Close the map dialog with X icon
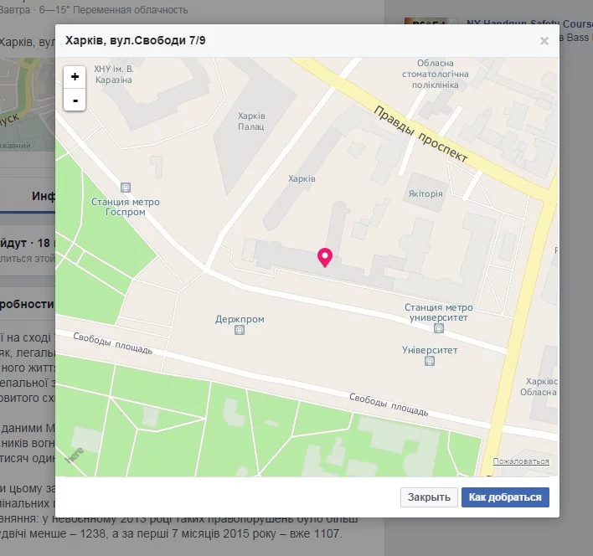The width and height of the screenshot is (593, 556). 544,41
